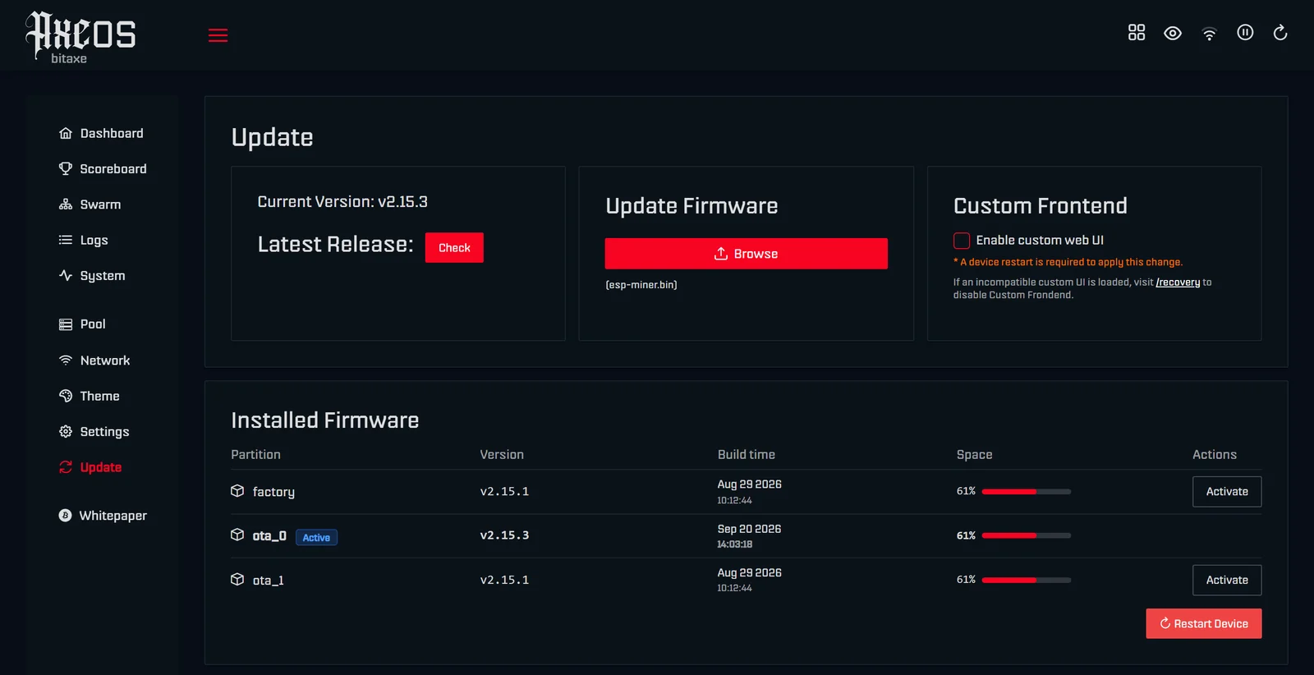Toggle the eye visibility icon in header
This screenshot has height=675, width=1314.
point(1173,33)
